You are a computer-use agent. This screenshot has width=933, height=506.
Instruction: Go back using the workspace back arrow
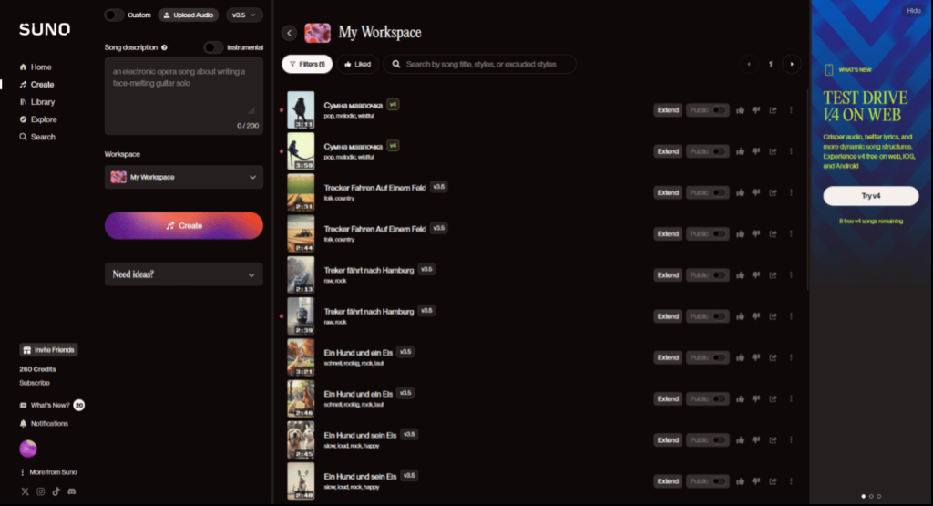tap(289, 33)
